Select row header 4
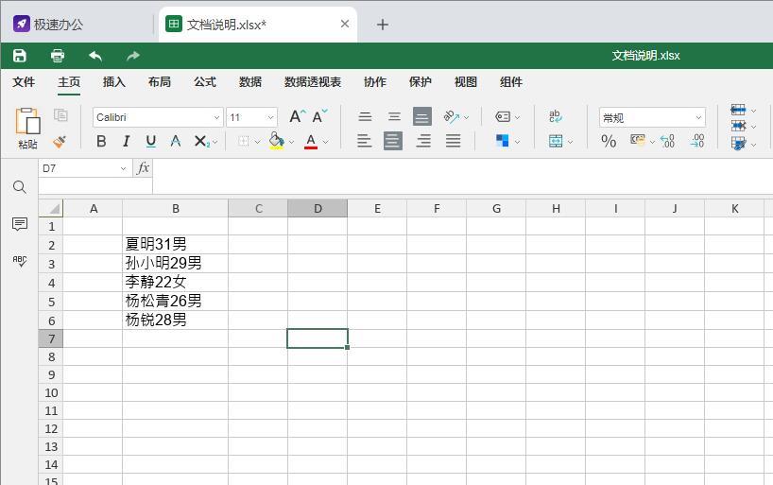This screenshot has width=773, height=485. pyautogui.click(x=51, y=283)
